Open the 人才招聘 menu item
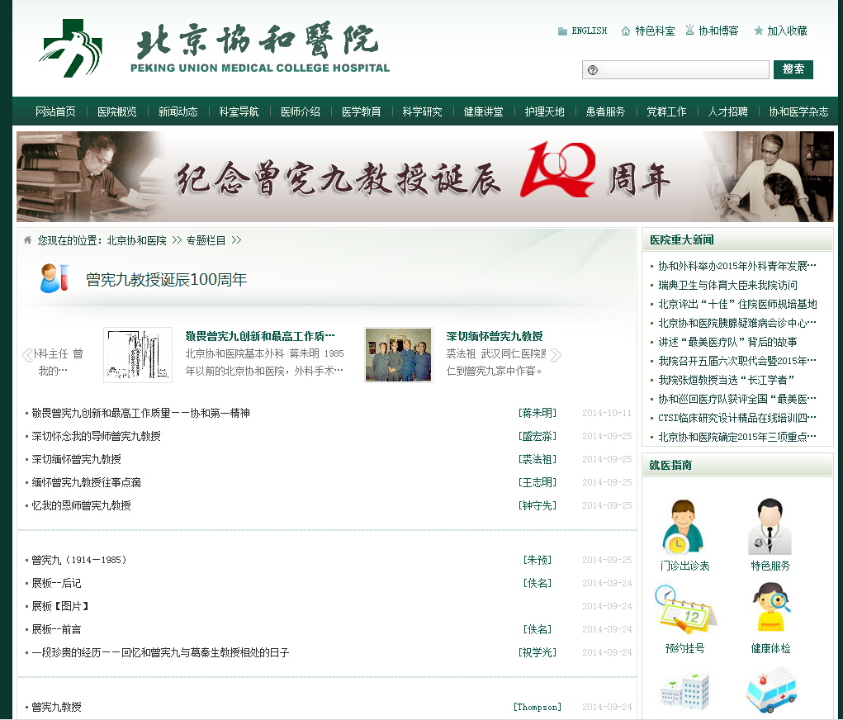 tap(727, 111)
